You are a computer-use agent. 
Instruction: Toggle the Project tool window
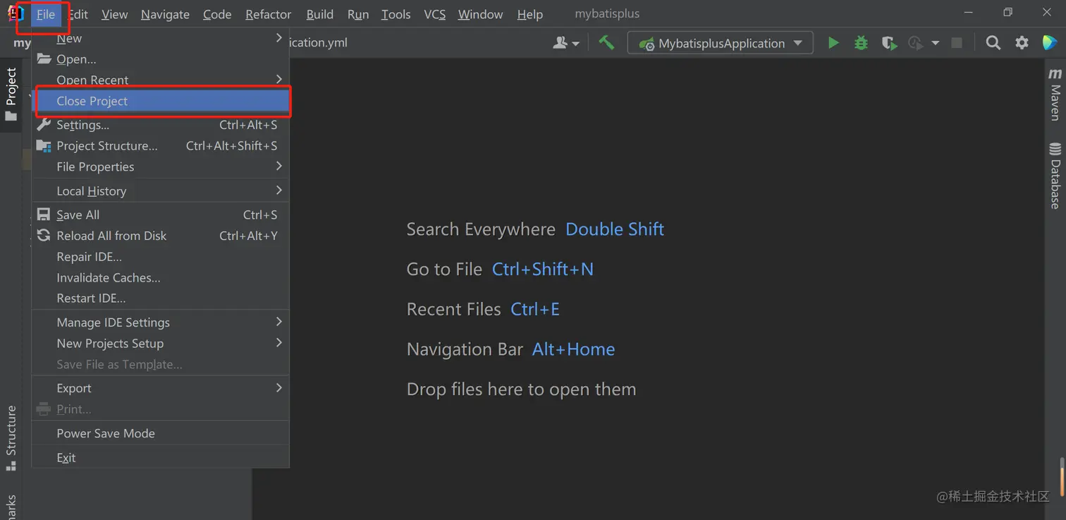click(11, 94)
